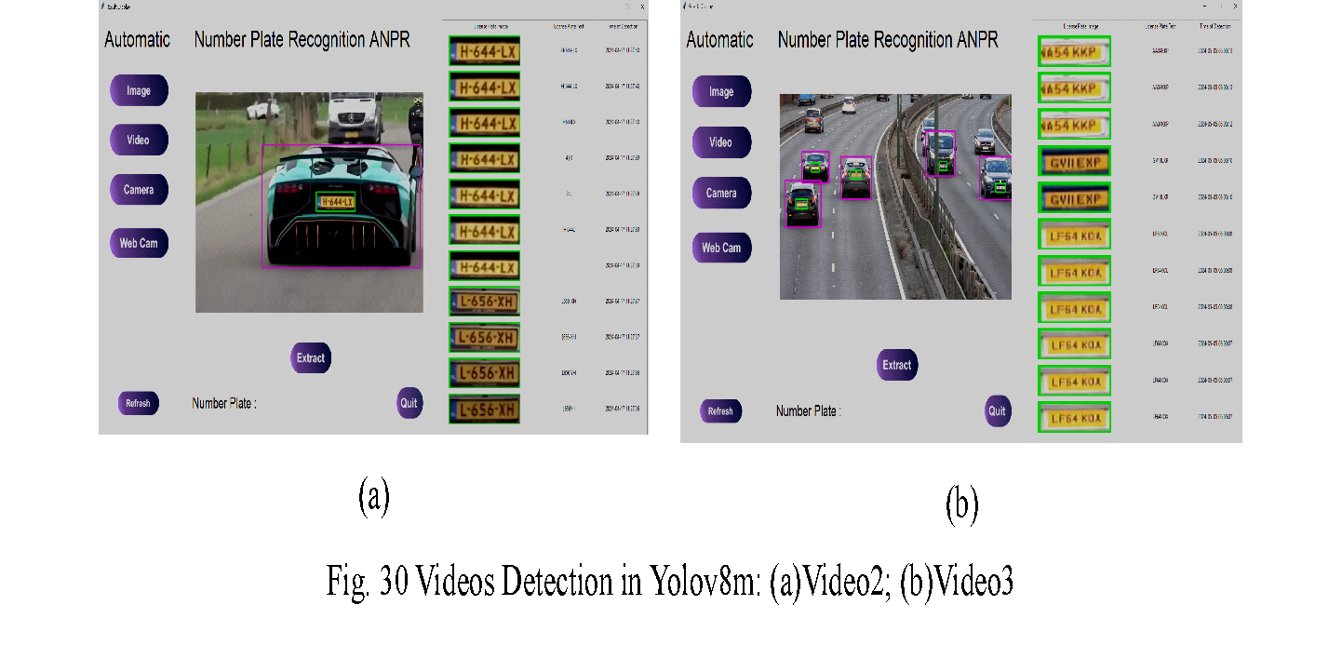Image resolution: width=1342 pixels, height=645 pixels.
Task: Click Quit in the right window
Action: [997, 410]
